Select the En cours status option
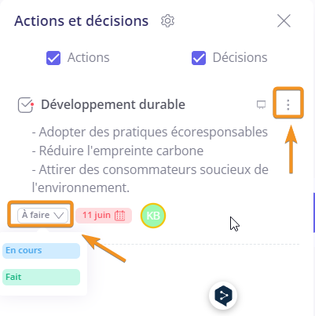The image size is (315, 316). [41, 251]
